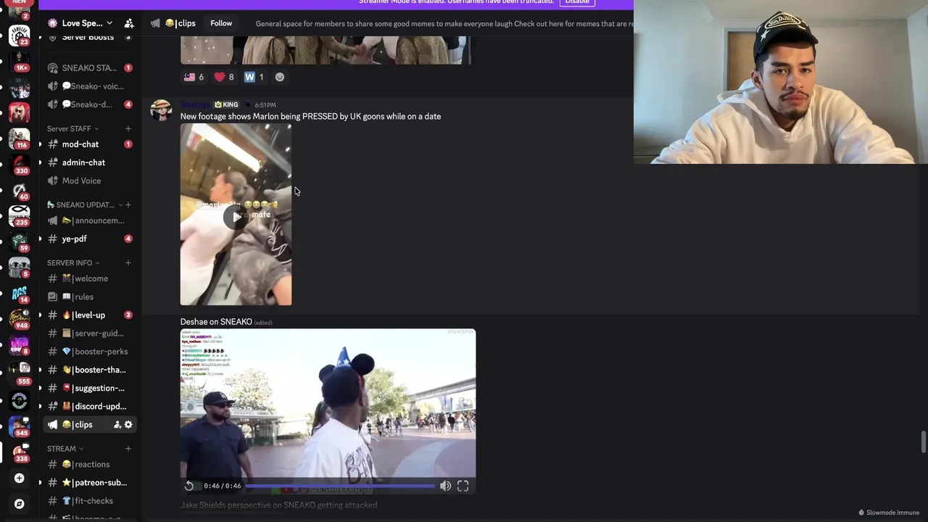Open Explore Discoverable Servers compass icon
The height and width of the screenshot is (522, 928).
pos(20,504)
